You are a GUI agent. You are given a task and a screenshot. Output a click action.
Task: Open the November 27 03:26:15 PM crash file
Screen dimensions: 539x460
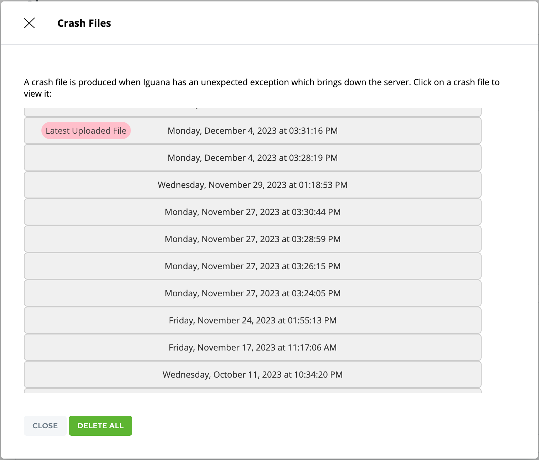pyautogui.click(x=252, y=266)
